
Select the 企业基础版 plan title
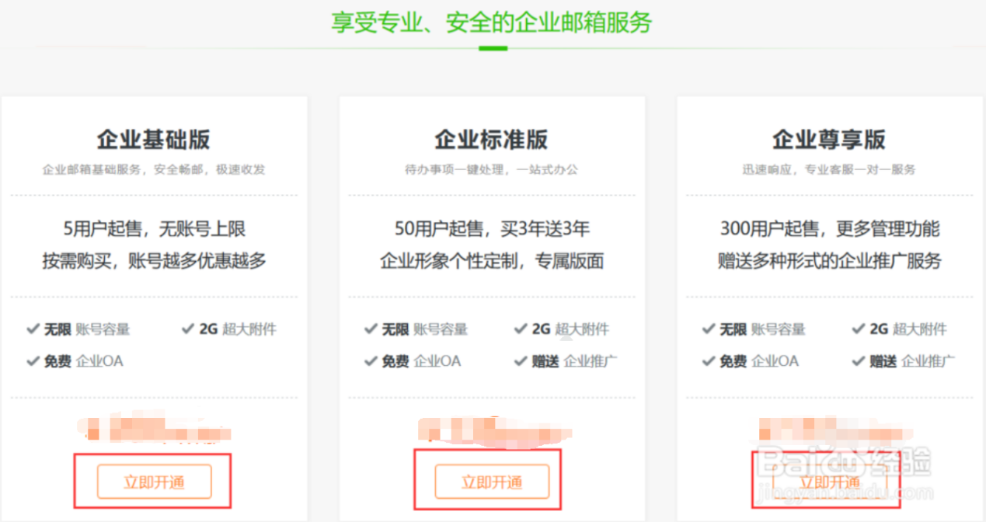(x=153, y=138)
